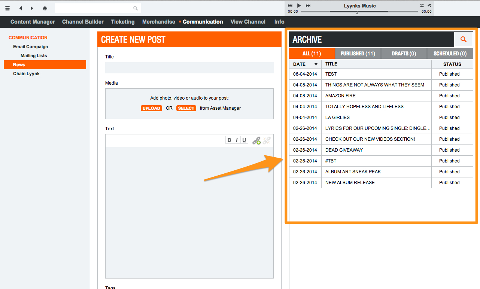
Task: Go forward with the right arrow icon
Action: click(32, 8)
